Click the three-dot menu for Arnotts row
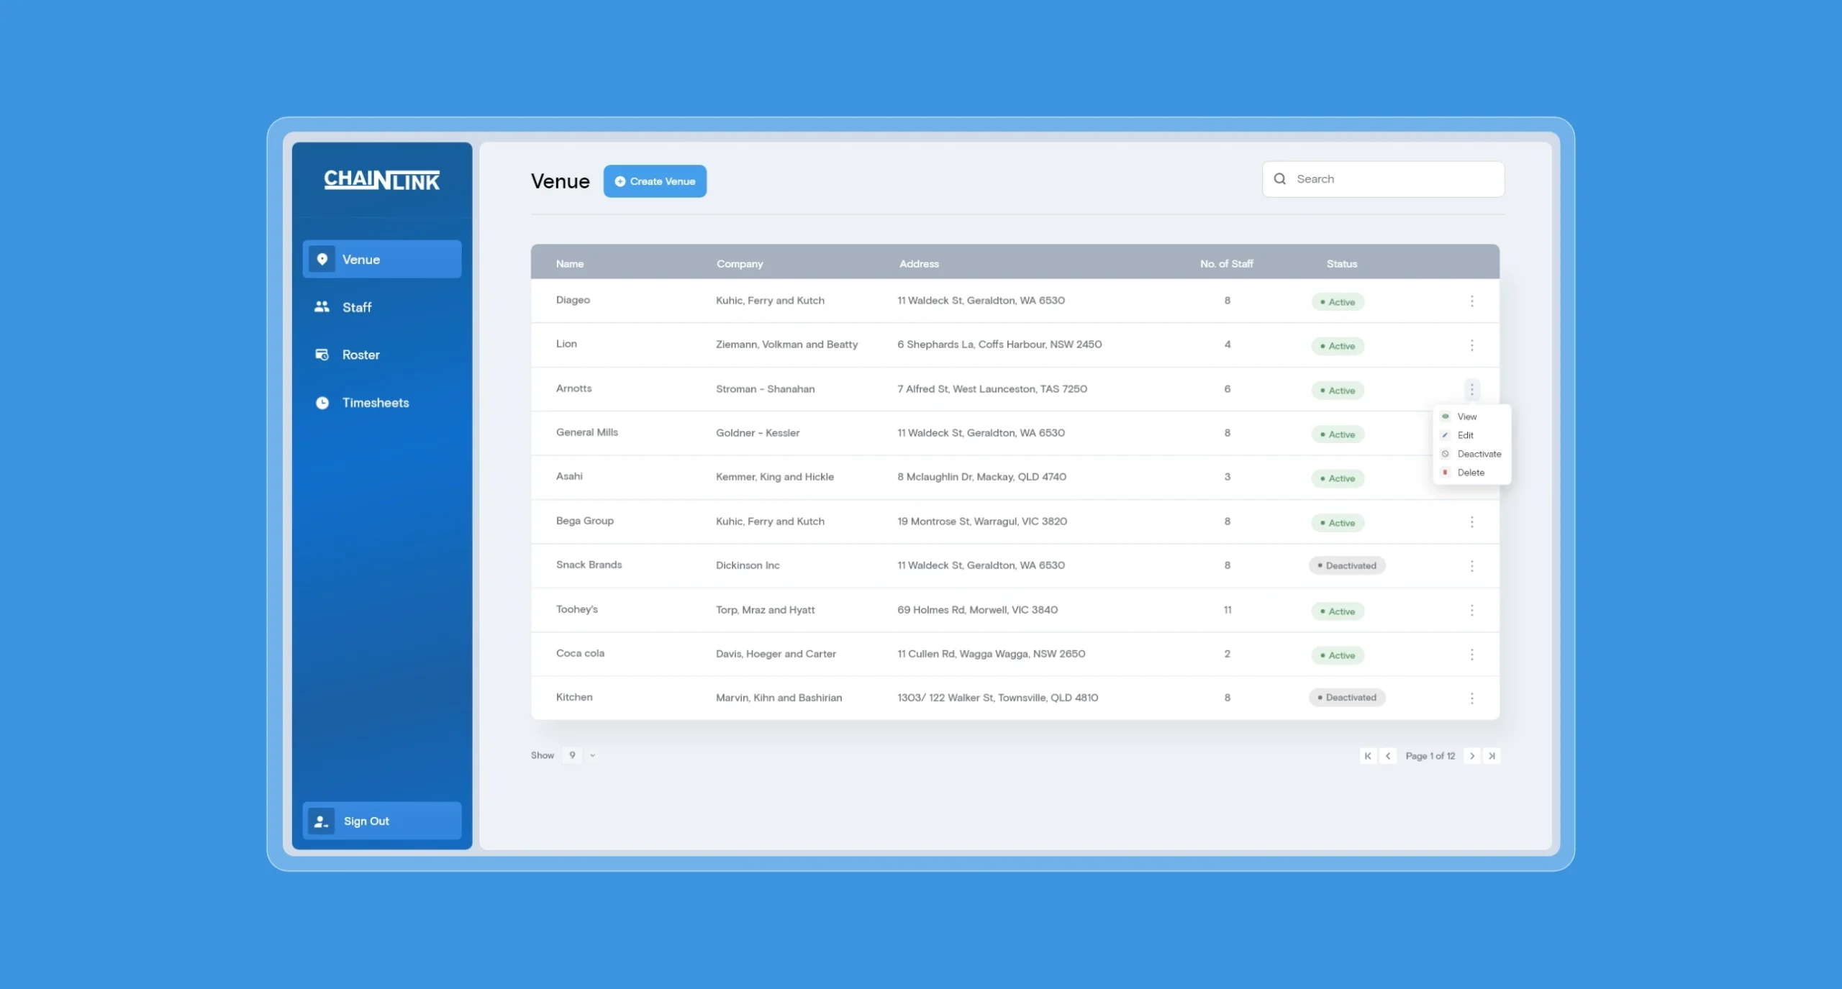This screenshot has height=989, width=1842. [1471, 389]
